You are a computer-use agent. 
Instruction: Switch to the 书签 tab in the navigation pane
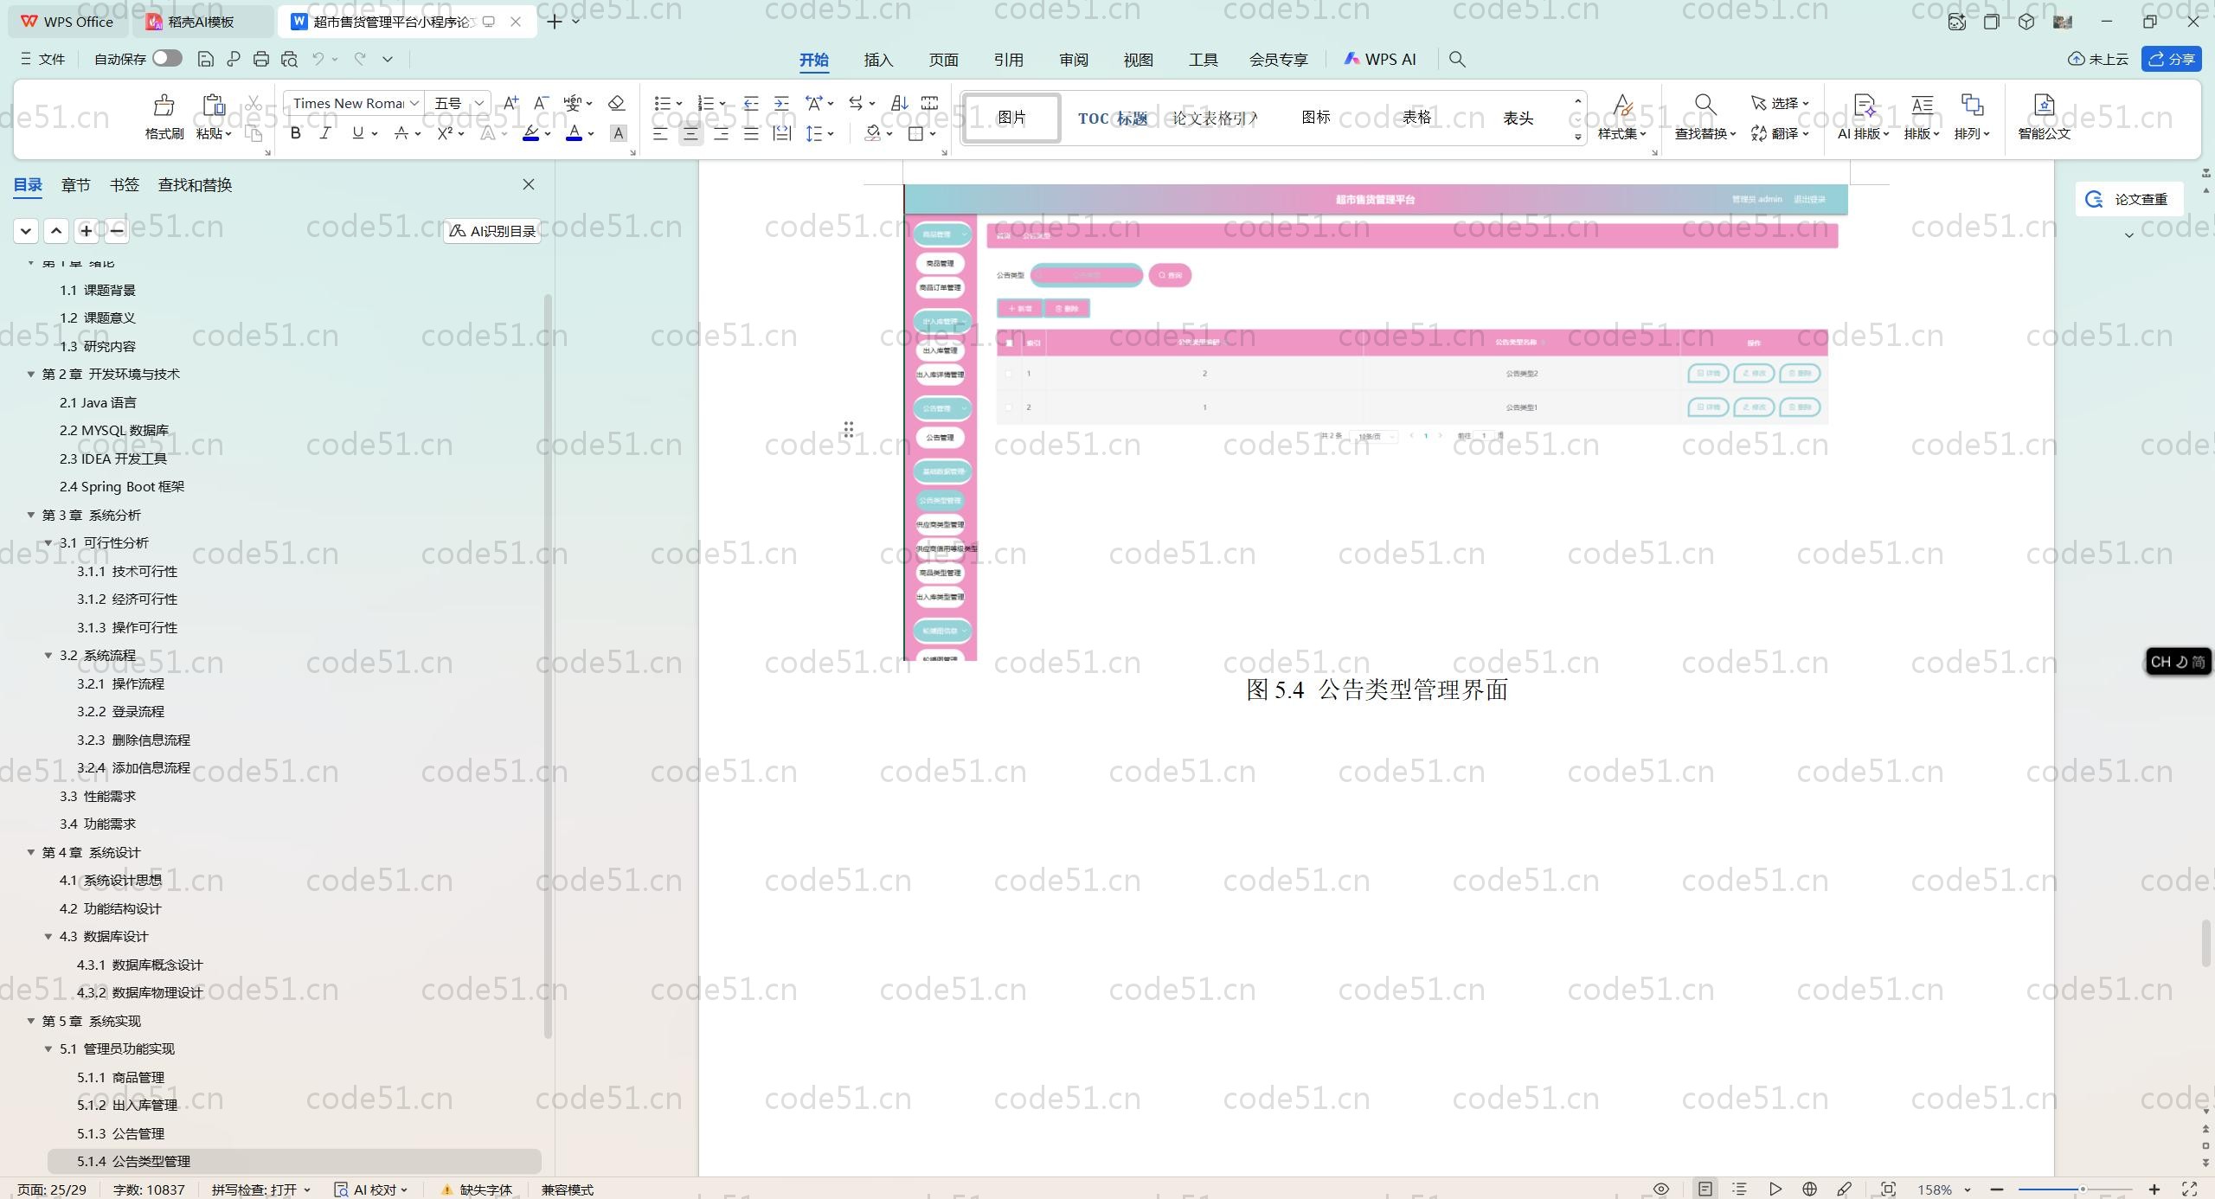(124, 184)
